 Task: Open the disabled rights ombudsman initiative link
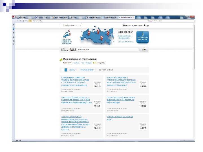coord(121,81)
